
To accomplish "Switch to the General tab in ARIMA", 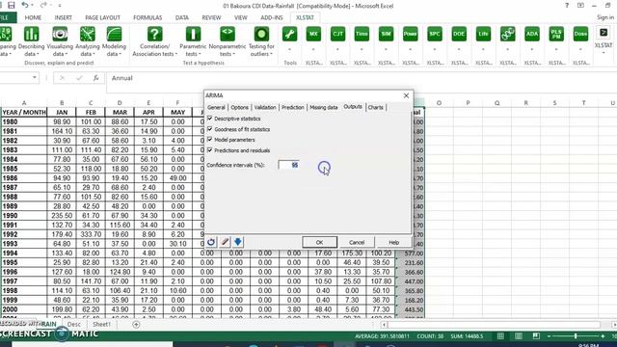I will (x=216, y=107).
